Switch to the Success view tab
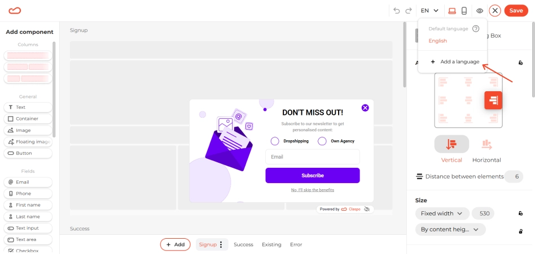 click(243, 244)
